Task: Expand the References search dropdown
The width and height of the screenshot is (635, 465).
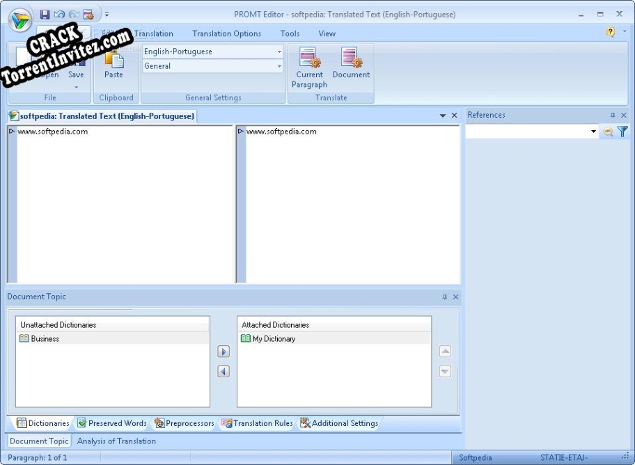Action: click(593, 132)
